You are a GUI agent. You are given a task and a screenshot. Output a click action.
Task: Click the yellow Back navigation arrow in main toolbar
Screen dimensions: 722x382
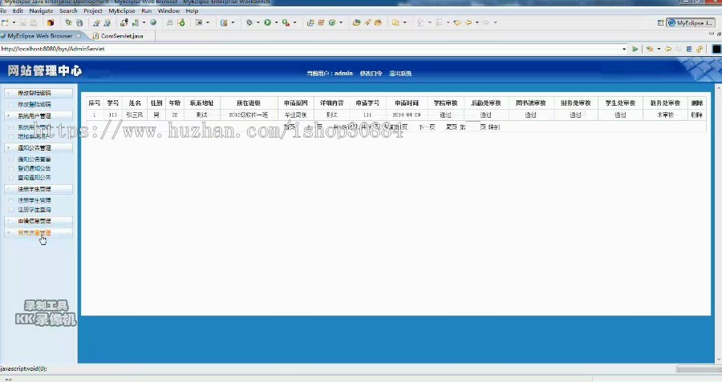[468, 22]
